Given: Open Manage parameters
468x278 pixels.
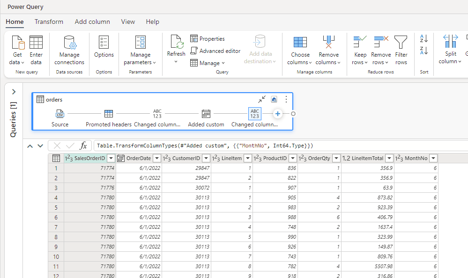Looking at the screenshot, I should [140, 50].
